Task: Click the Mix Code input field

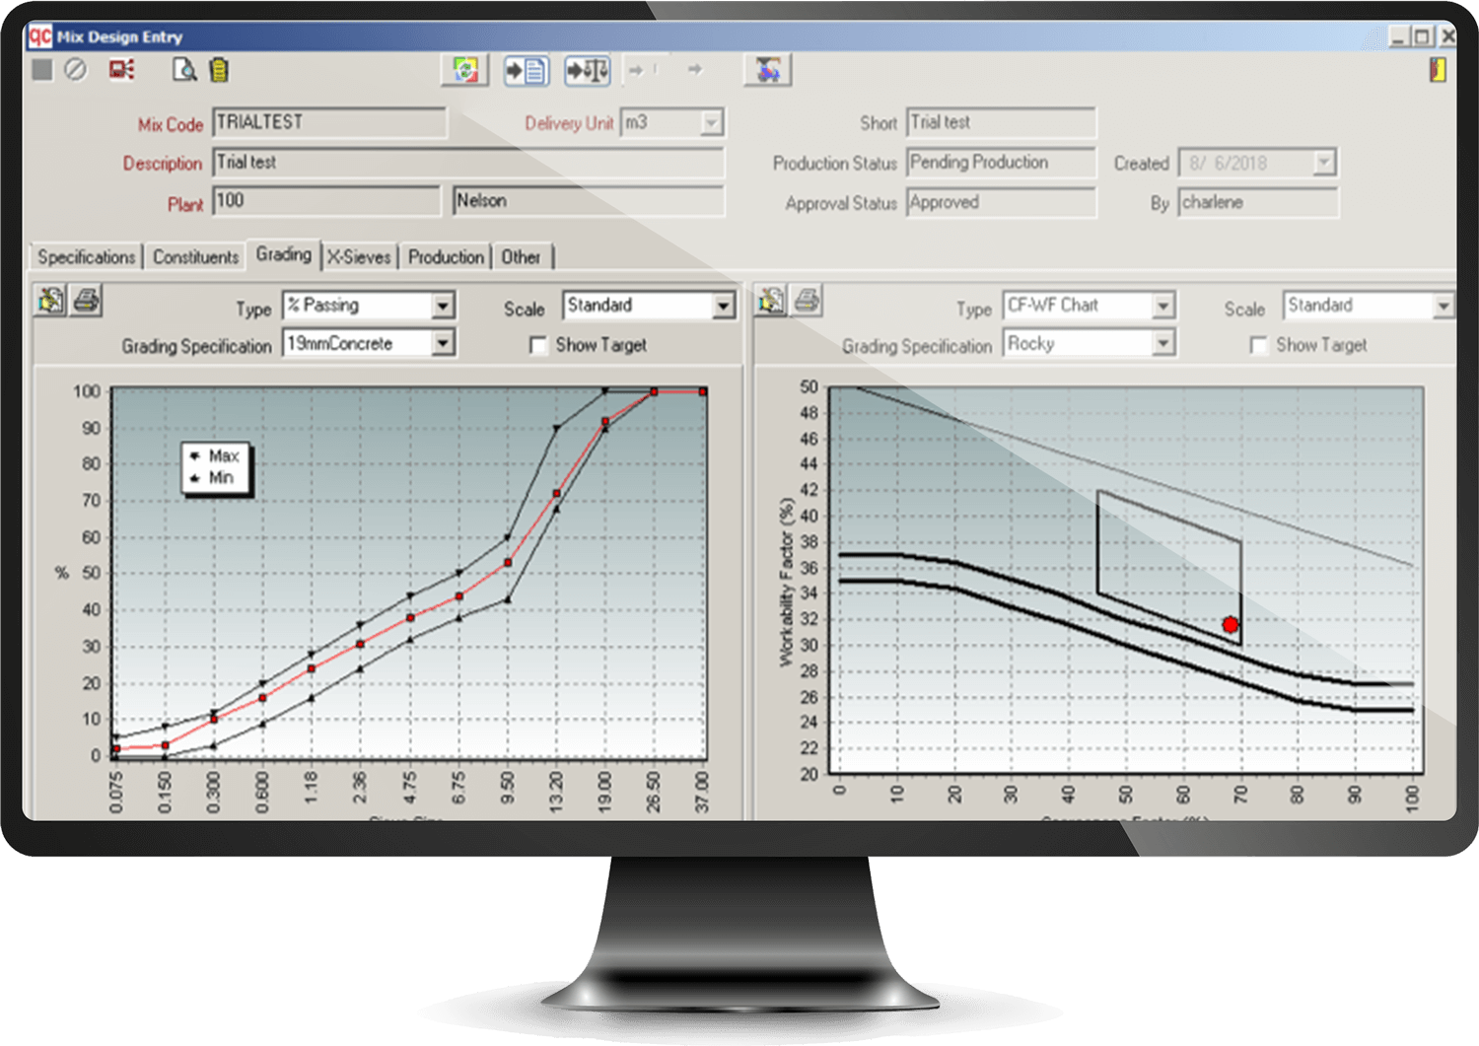Action: click(x=329, y=123)
